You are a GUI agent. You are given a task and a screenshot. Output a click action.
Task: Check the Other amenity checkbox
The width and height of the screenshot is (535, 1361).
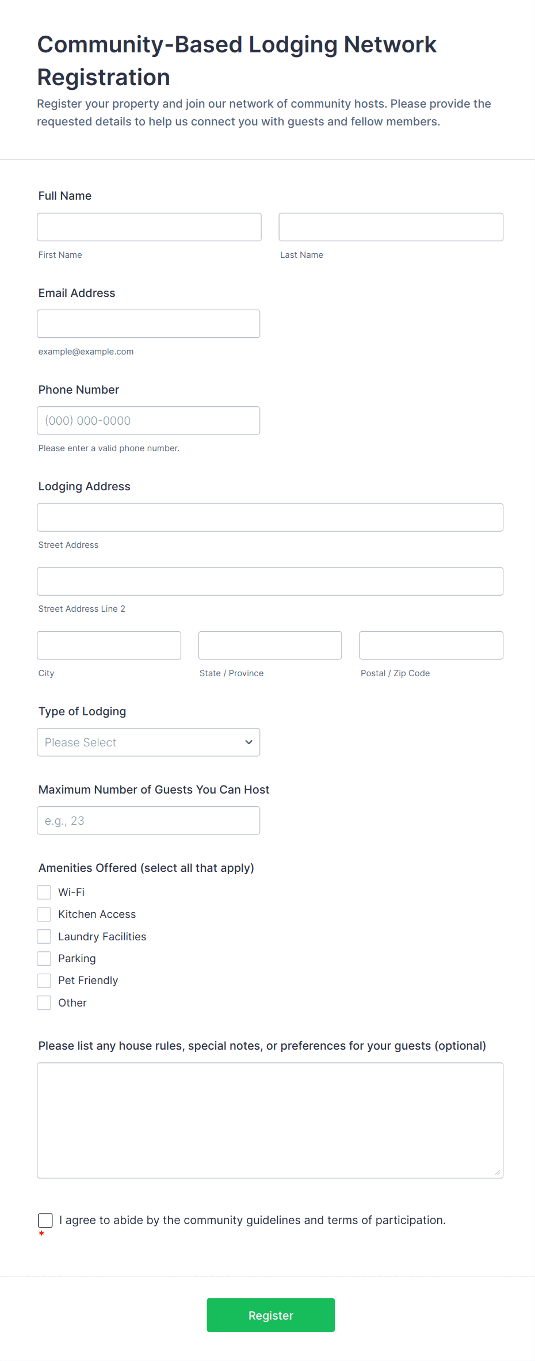[x=44, y=1002]
